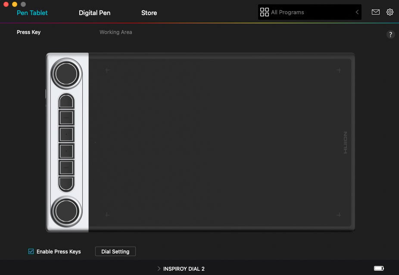Select the bottom dial on tablet

[x=66, y=211]
